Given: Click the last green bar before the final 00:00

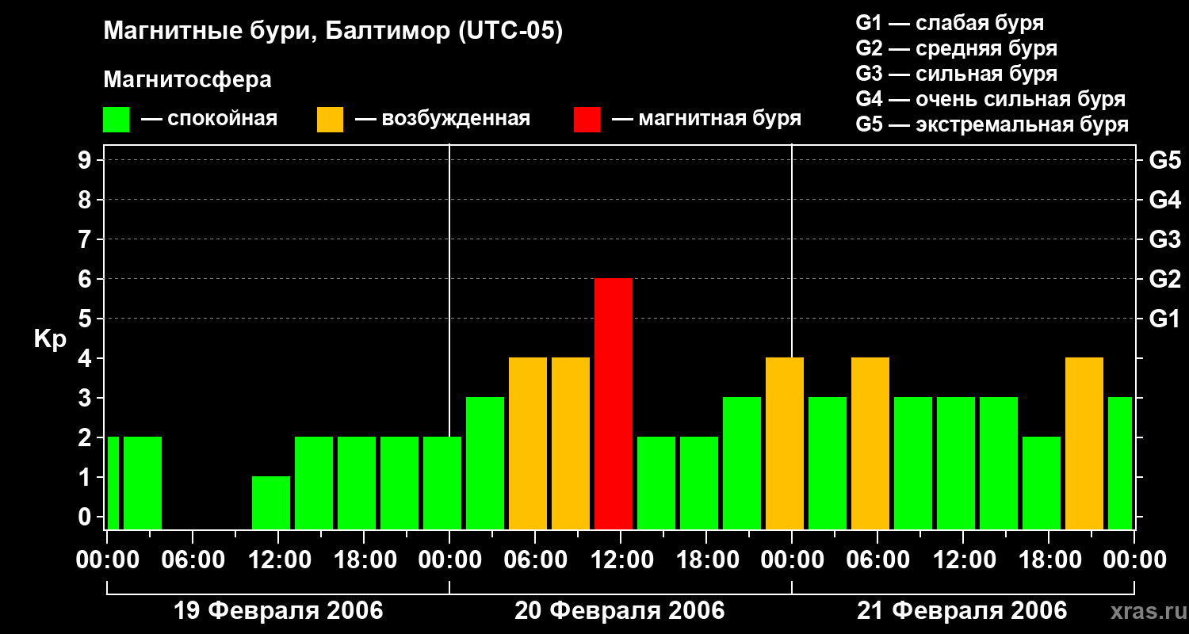Looking at the screenshot, I should pos(1120,464).
